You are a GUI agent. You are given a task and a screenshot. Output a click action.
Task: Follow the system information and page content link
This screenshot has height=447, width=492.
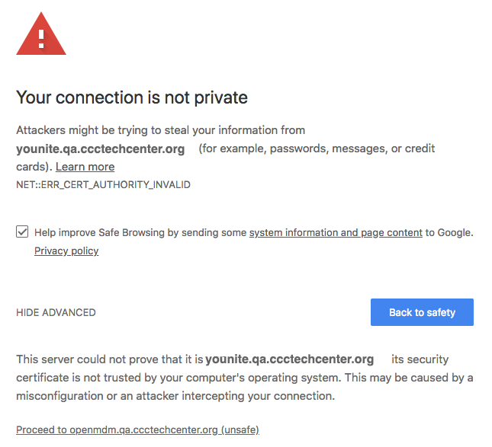tap(336, 232)
